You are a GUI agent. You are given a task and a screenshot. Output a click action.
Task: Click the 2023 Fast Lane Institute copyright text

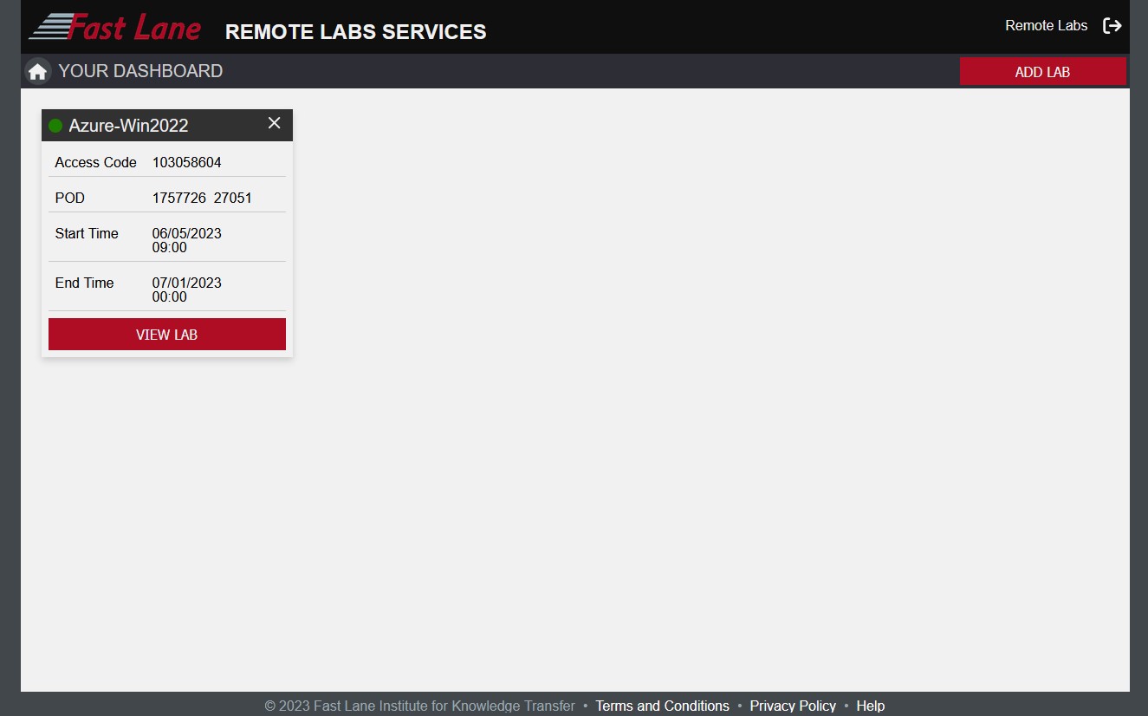pos(420,706)
